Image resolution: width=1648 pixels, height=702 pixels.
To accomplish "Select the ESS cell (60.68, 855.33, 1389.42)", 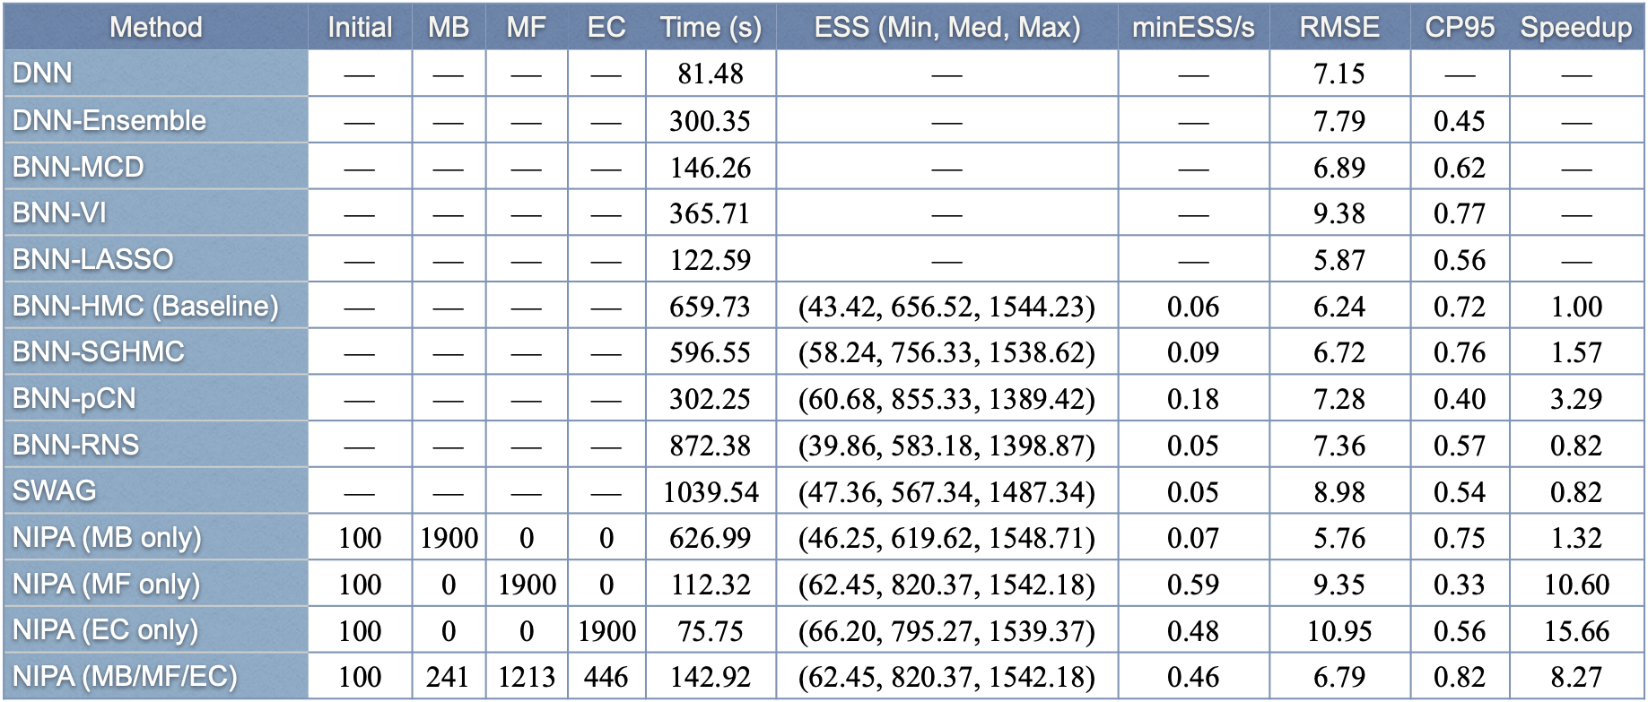I will click(946, 399).
